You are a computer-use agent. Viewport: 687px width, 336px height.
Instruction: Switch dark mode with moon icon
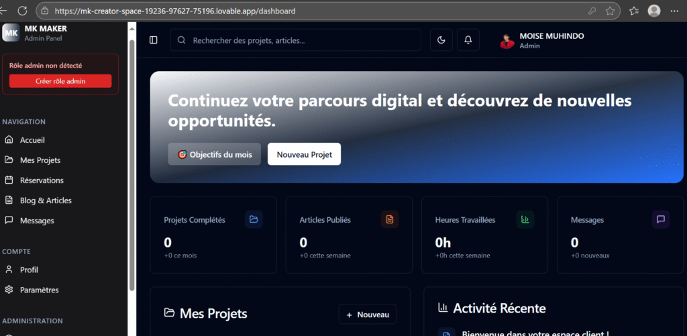click(x=441, y=40)
